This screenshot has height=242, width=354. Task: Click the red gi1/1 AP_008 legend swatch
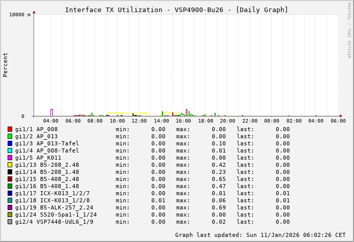[x=10, y=129]
